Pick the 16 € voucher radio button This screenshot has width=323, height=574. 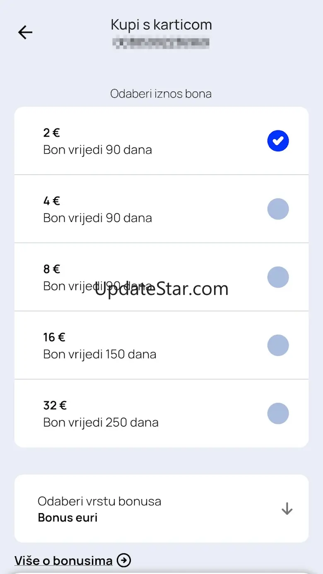point(278,345)
